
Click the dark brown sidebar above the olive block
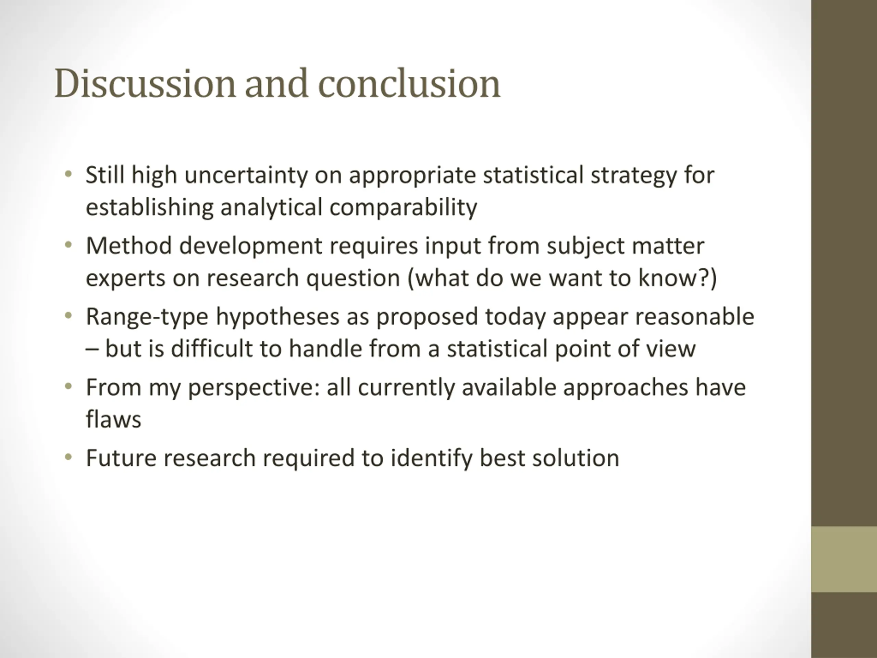[x=844, y=263]
